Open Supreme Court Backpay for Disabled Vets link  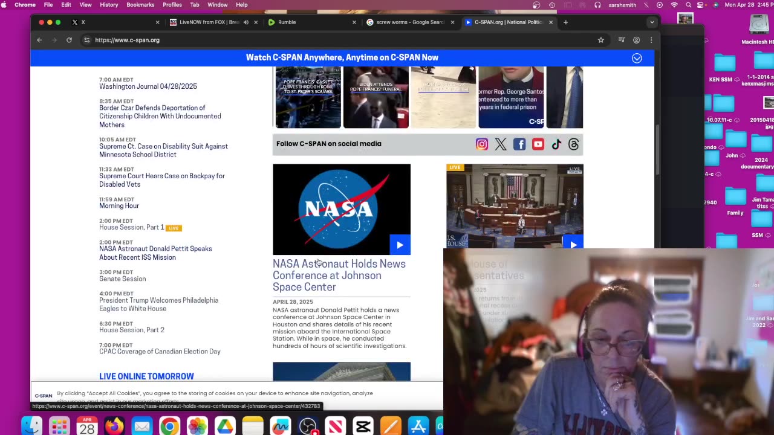tap(162, 180)
